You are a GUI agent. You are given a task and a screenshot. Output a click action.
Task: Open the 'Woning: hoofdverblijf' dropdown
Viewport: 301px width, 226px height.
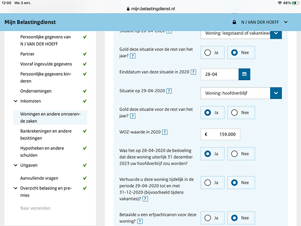coord(241,93)
